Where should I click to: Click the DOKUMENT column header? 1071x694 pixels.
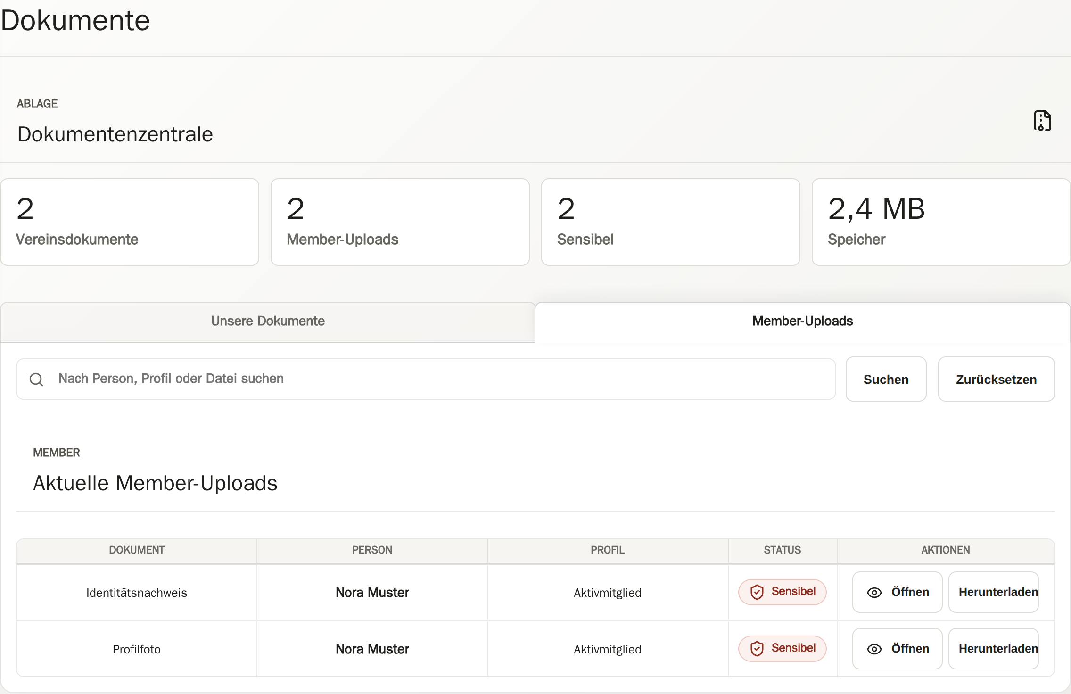point(137,550)
